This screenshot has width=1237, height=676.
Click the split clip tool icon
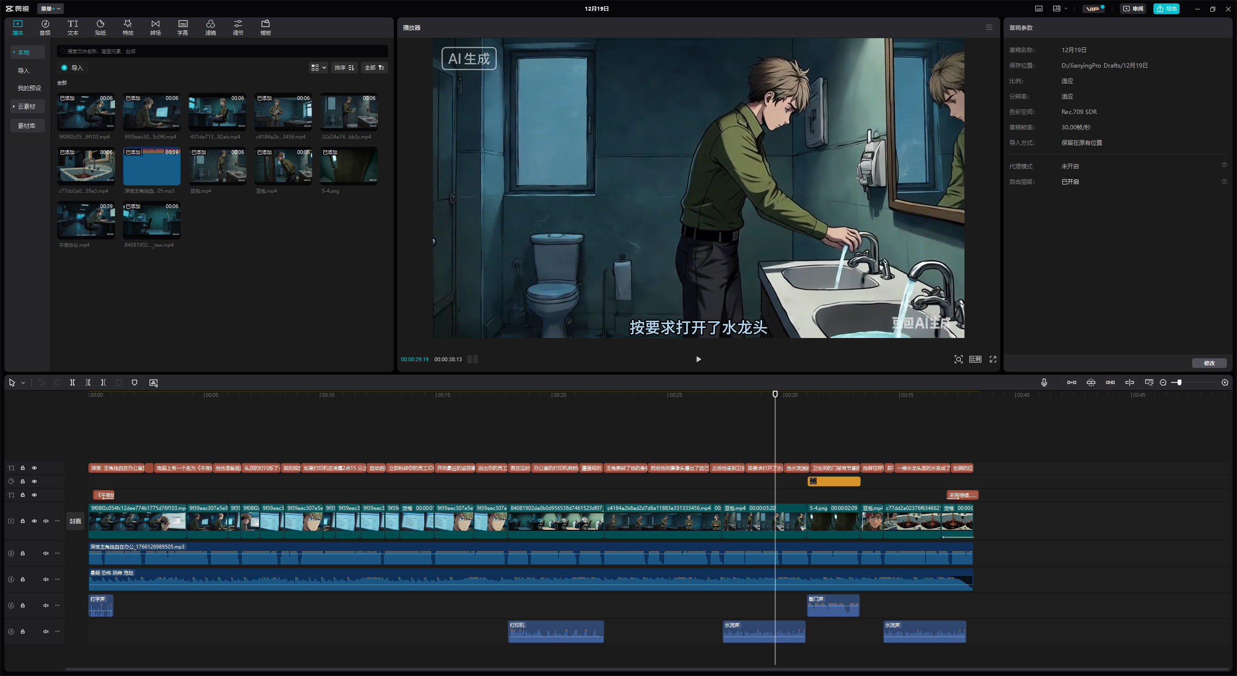pyautogui.click(x=72, y=382)
